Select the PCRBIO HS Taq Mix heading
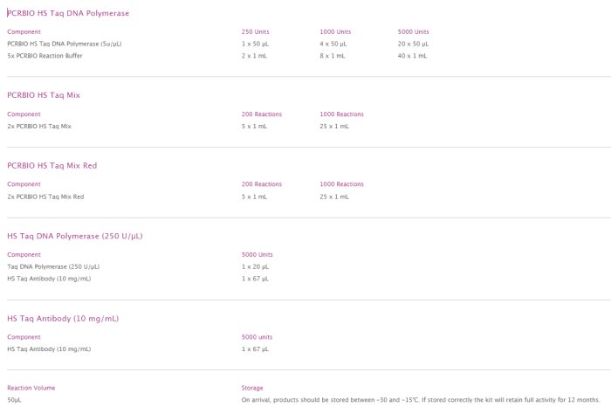This screenshot has width=611, height=414. pos(44,94)
